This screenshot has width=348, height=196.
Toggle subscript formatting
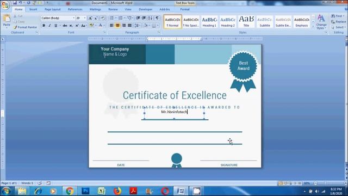coord(71,26)
